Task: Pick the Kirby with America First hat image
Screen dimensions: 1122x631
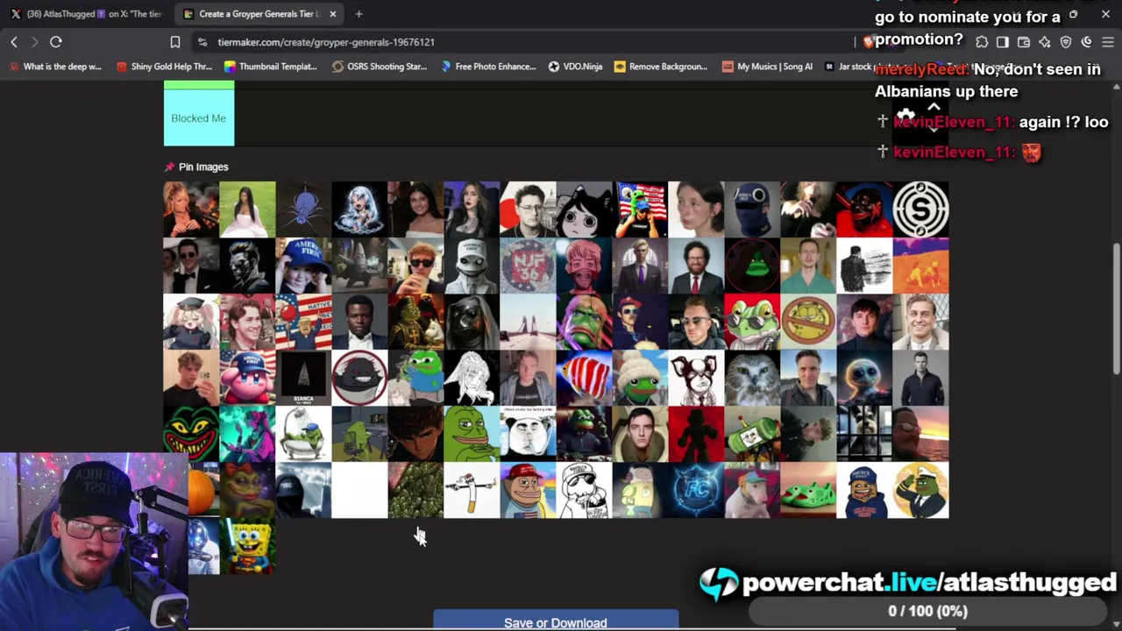Action: pyautogui.click(x=247, y=378)
